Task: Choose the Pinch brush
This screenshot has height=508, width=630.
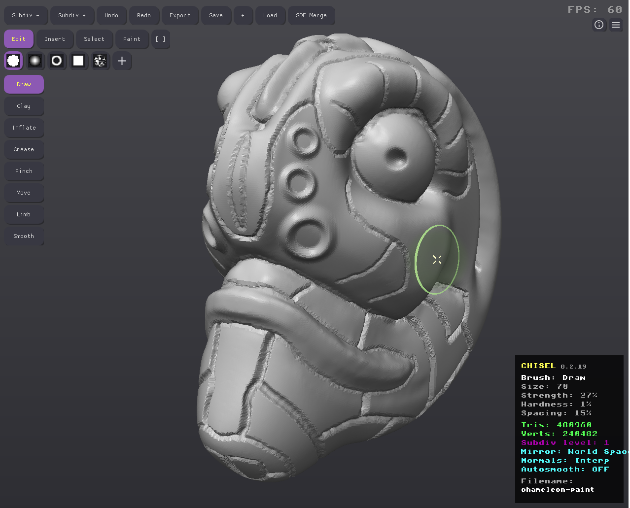Action: point(24,171)
